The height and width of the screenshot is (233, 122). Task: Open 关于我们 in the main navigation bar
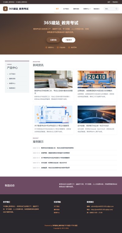coord(66,9)
